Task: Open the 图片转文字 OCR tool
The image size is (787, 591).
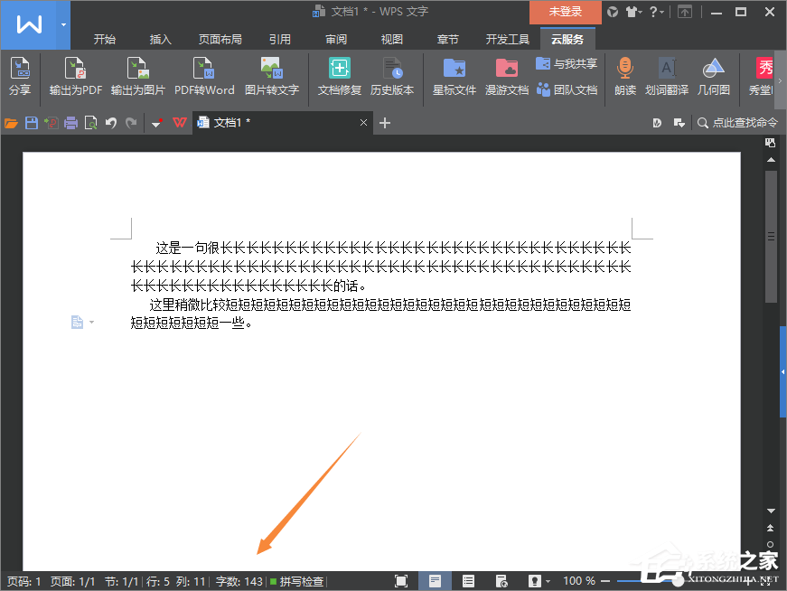Action: coord(271,76)
